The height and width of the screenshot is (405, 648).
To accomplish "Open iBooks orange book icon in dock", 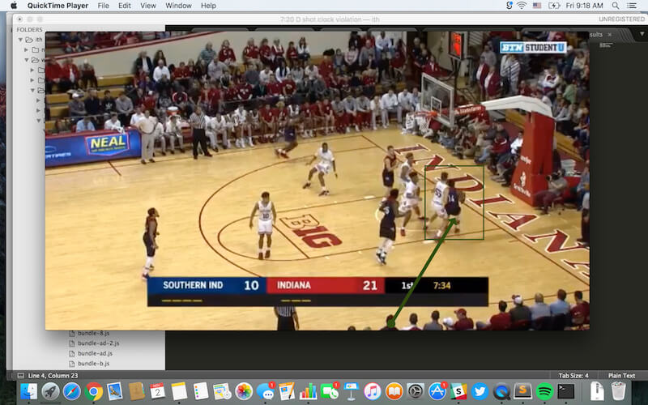I will click(394, 391).
